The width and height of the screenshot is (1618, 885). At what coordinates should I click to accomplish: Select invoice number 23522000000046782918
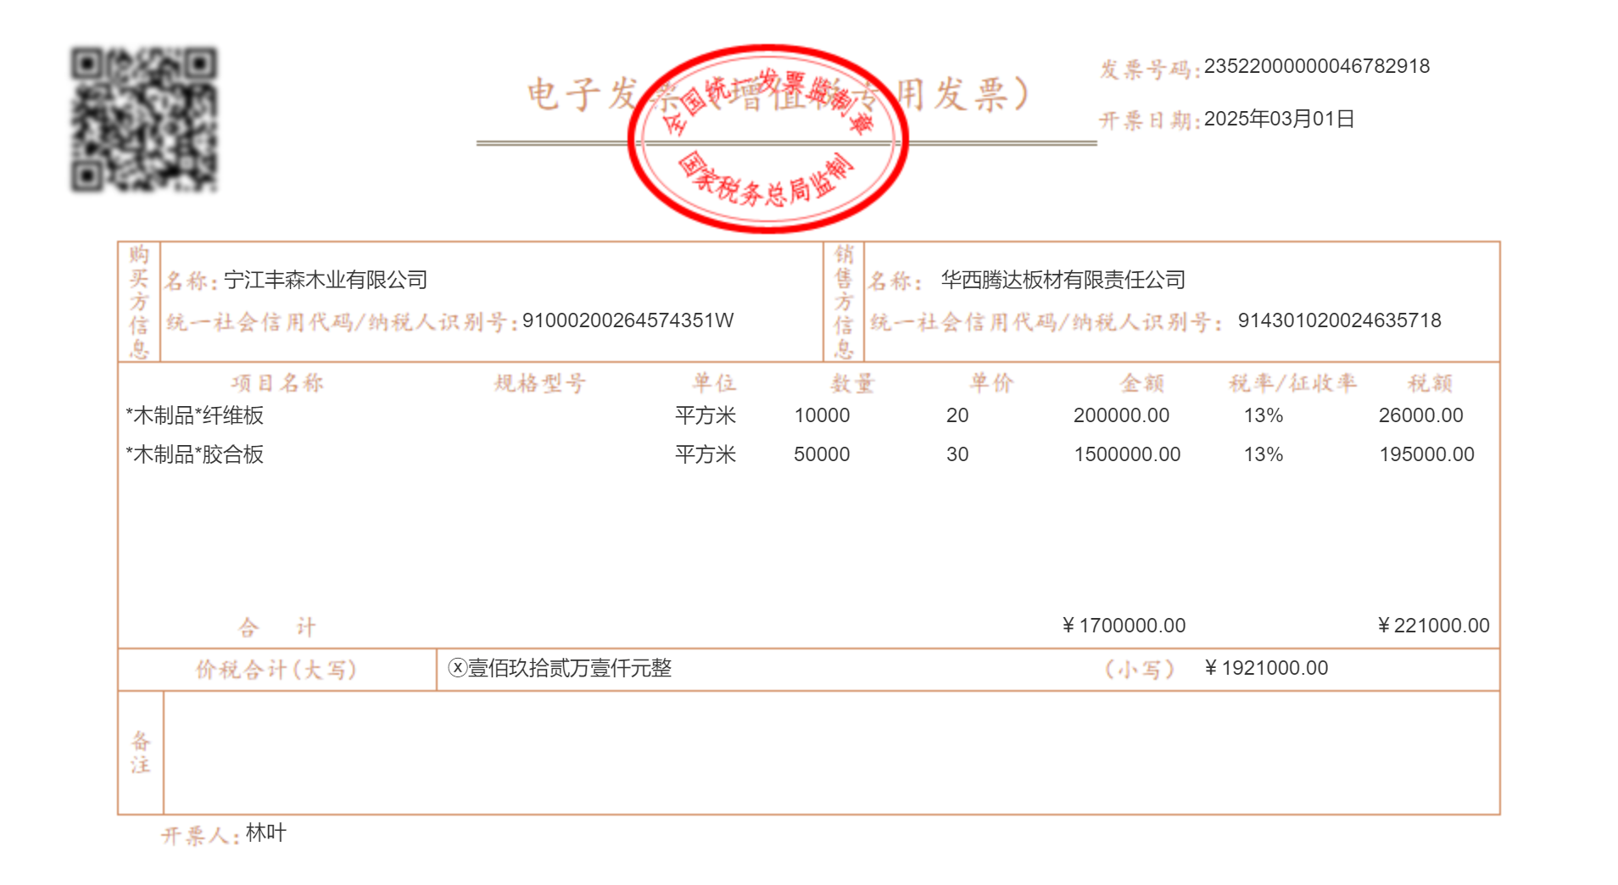[x=1316, y=66]
